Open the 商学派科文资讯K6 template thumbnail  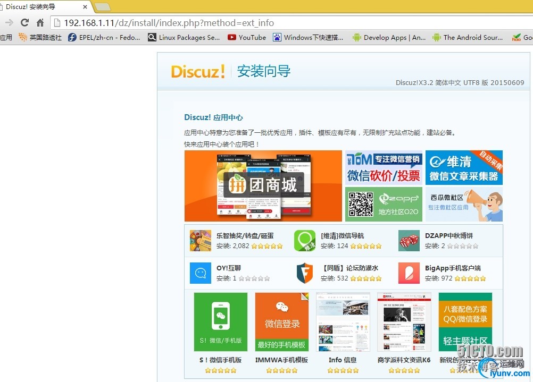coord(404,322)
